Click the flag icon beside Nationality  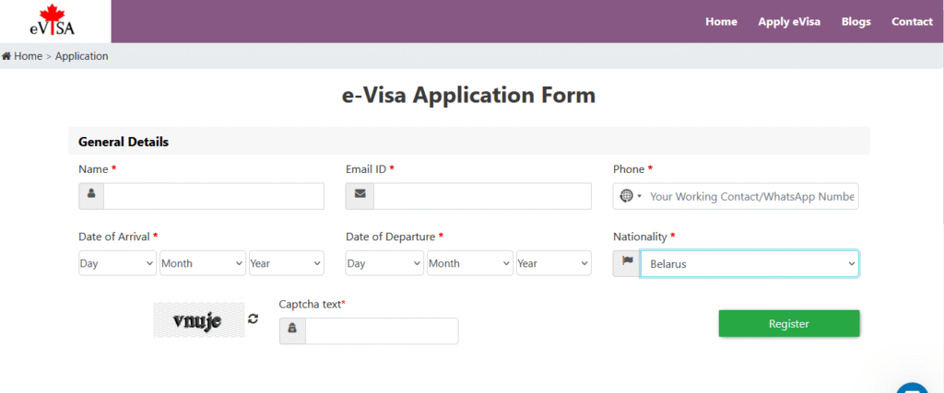tap(627, 264)
